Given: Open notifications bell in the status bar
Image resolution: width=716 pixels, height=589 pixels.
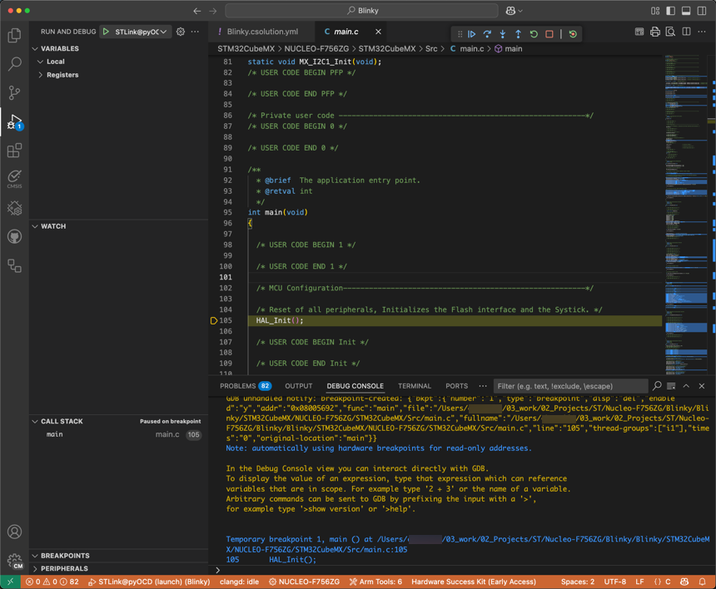Looking at the screenshot, I should pos(702,582).
